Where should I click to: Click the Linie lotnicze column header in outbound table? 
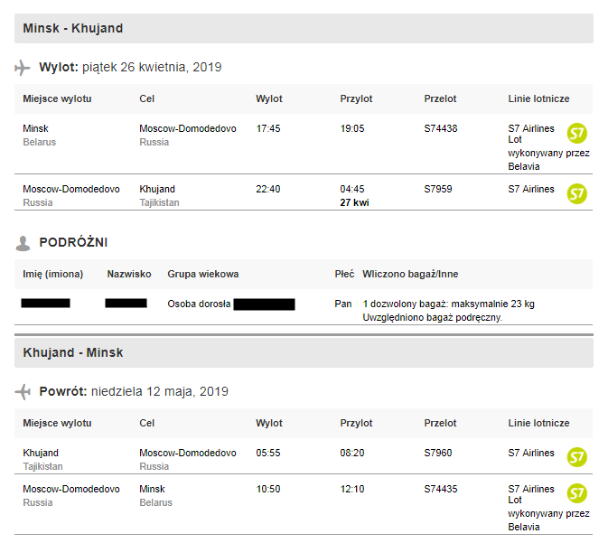coord(538,98)
